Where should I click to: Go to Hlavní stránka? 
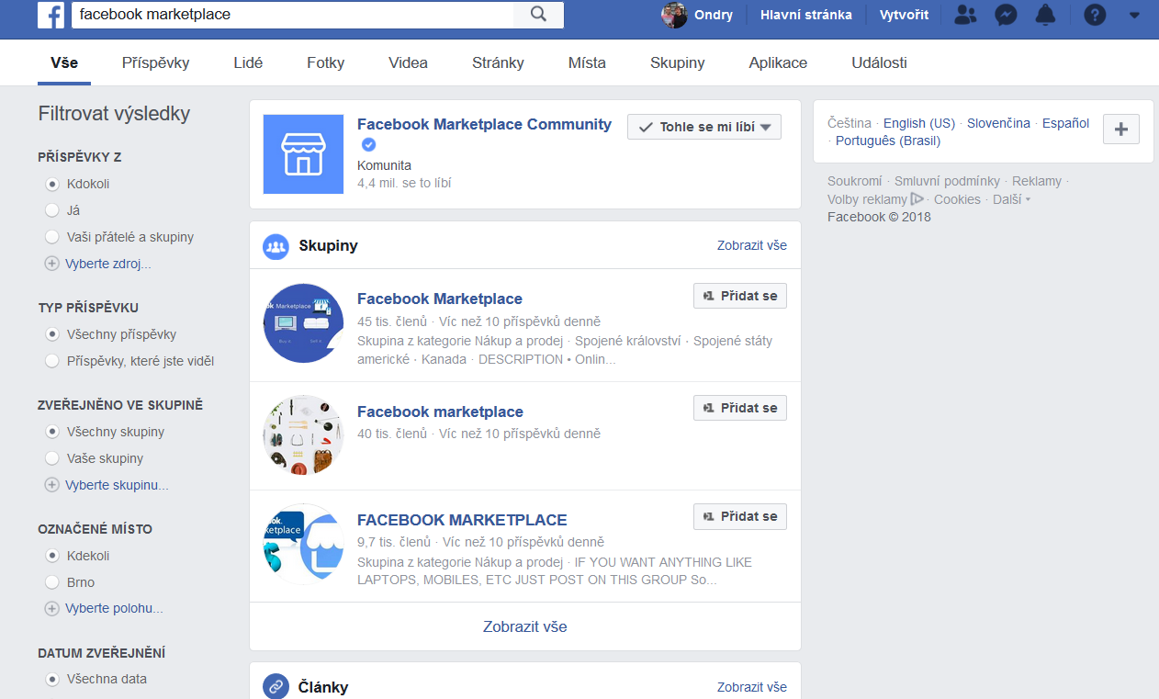pyautogui.click(x=806, y=15)
